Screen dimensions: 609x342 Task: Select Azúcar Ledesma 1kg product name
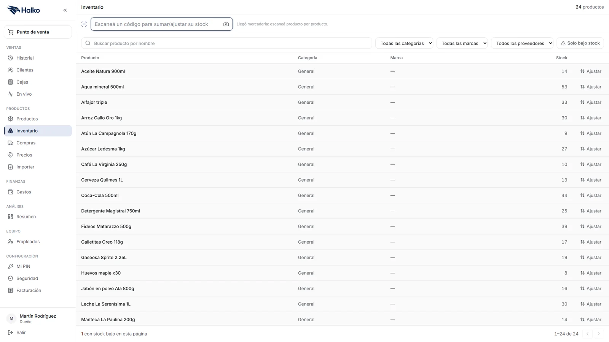pos(103,149)
